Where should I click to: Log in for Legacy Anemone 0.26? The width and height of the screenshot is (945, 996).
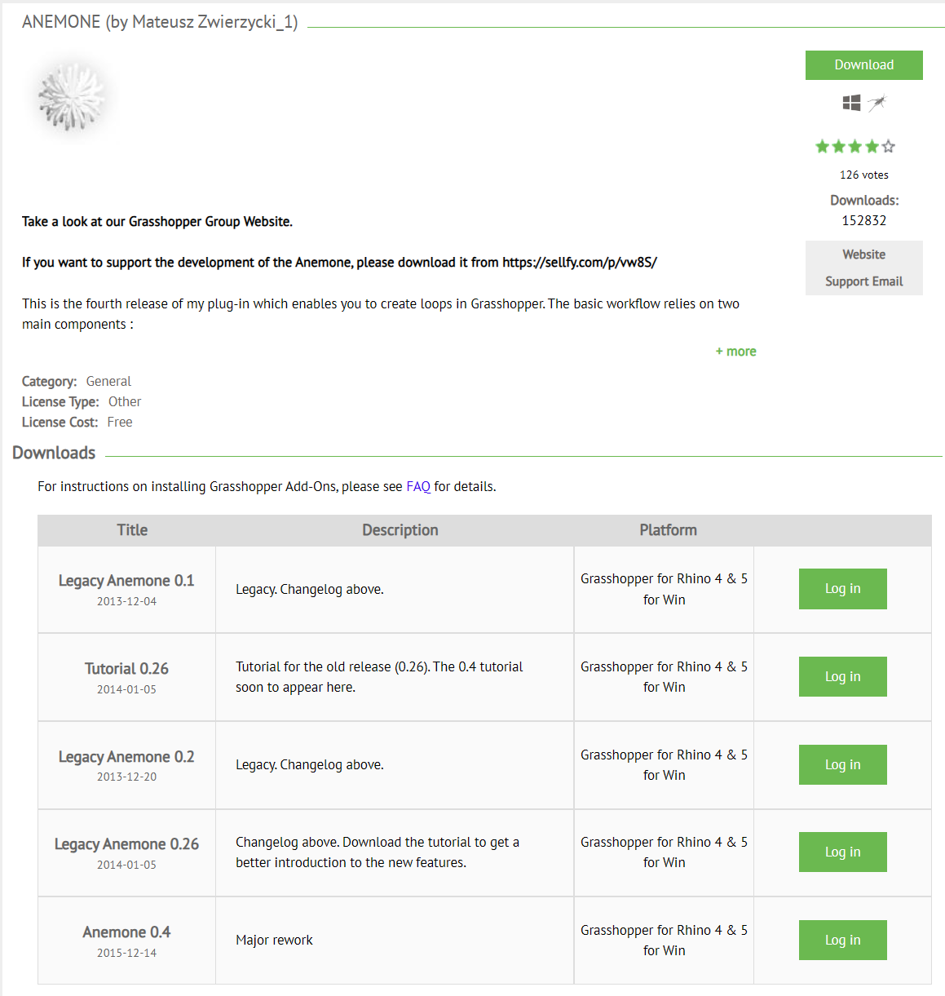(842, 852)
